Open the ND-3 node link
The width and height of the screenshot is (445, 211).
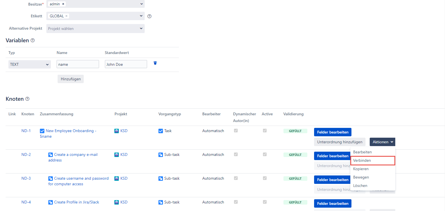point(26,179)
